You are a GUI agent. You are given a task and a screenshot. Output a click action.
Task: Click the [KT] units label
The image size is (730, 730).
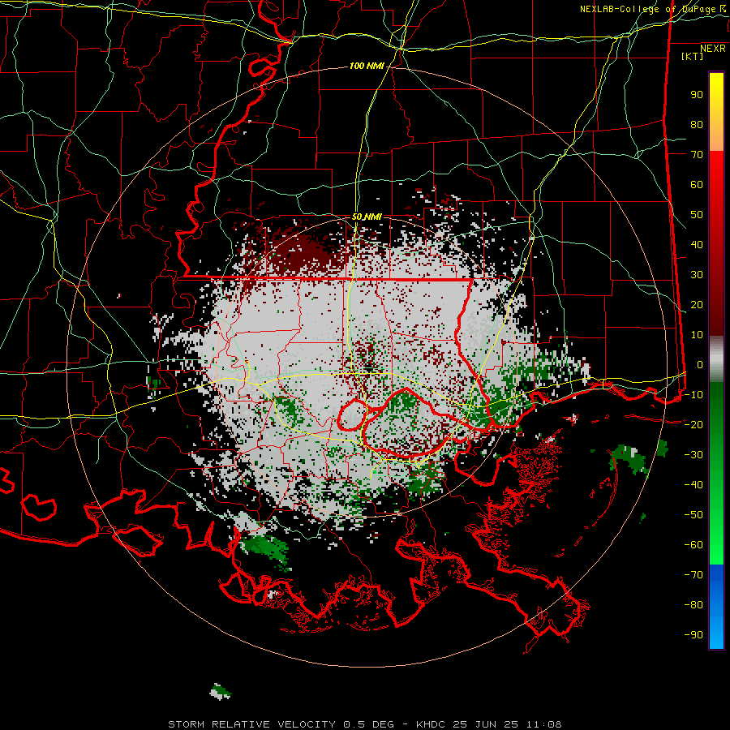point(693,56)
